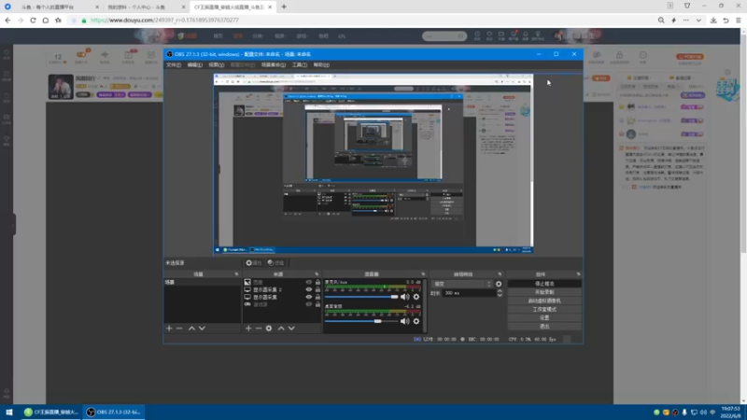
Task: Bookmark this page with the star icon
Action: (x=58, y=20)
